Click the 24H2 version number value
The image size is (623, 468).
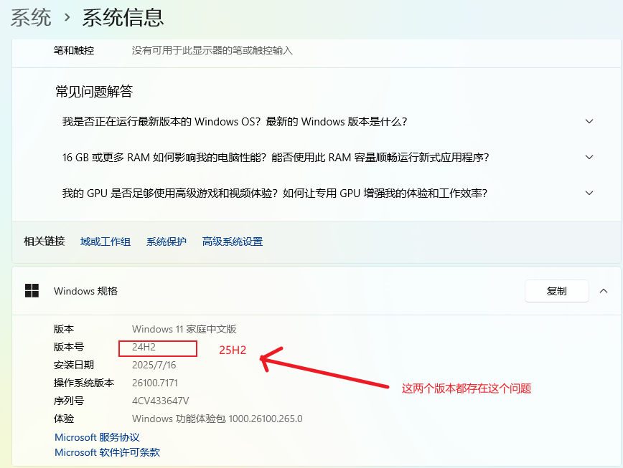pos(144,347)
